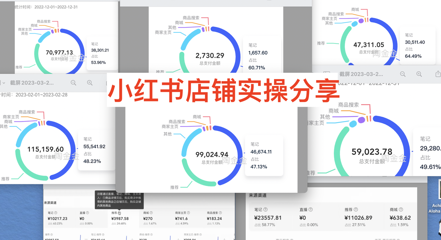Zoom out in the Preview window above the 59,023.78 chart
The image size is (441, 240).
[x=403, y=74]
